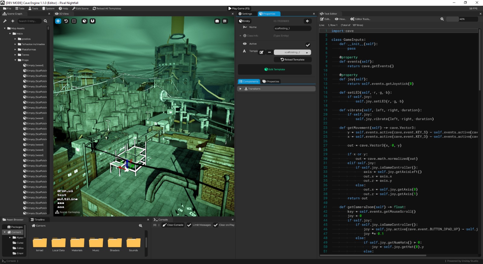Collapse the Content tree in Asset Browser
The width and height of the screenshot is (483, 264).
[x=5, y=232]
